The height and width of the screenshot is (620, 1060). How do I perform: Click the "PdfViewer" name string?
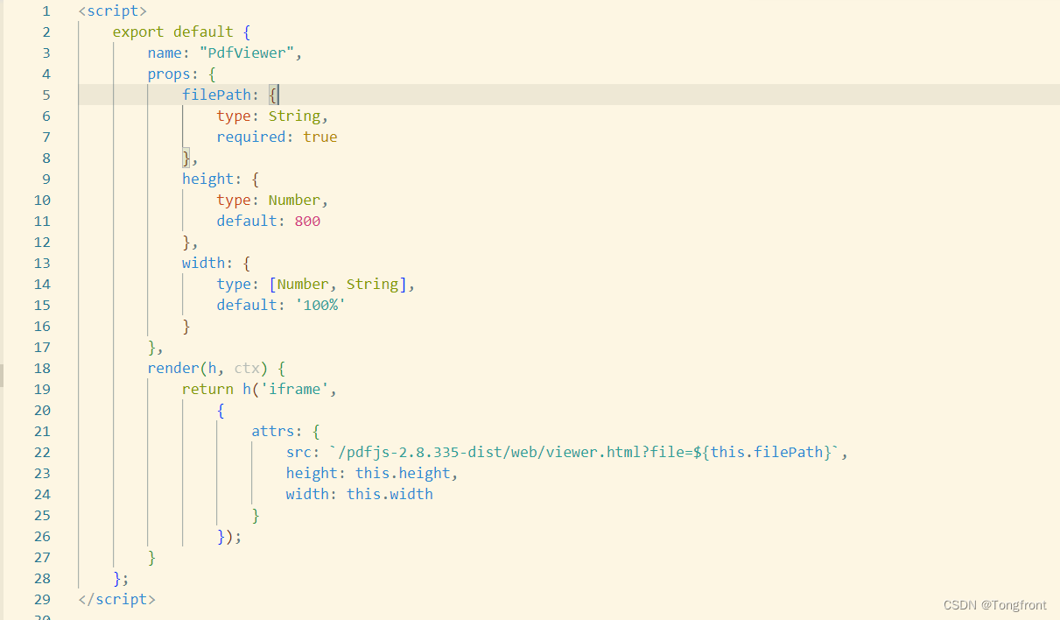[246, 53]
